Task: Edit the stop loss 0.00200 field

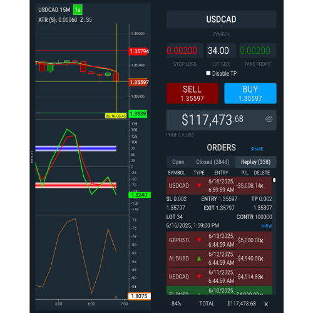Action: tap(185, 51)
